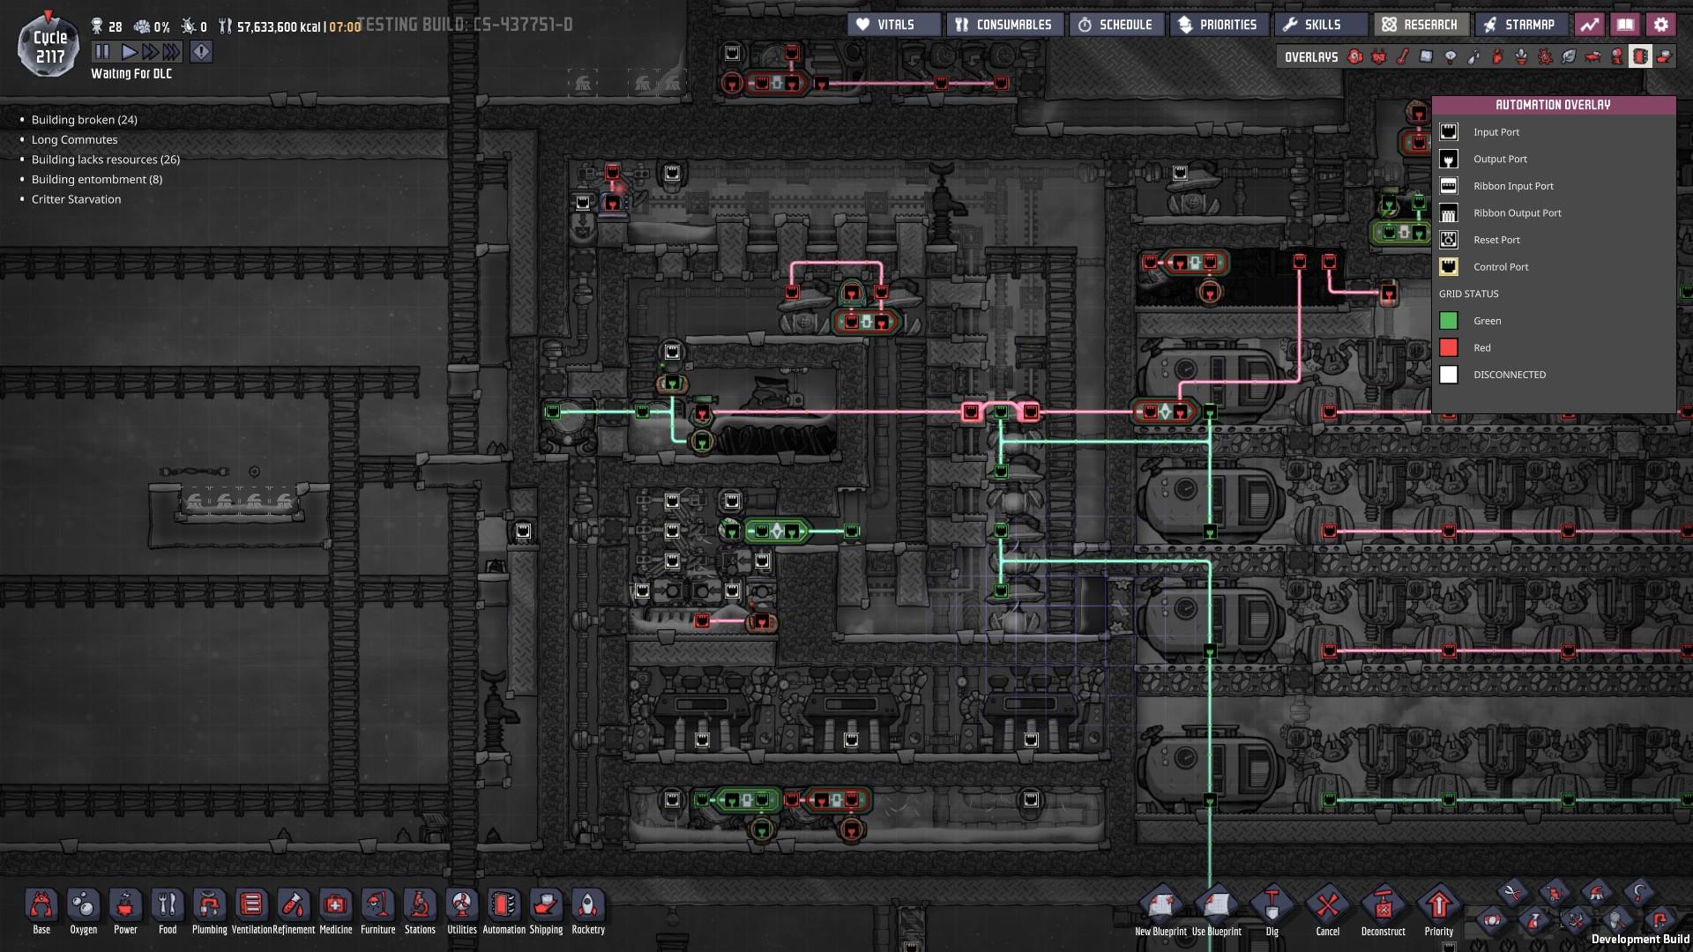The height and width of the screenshot is (952, 1693).
Task: Pause the game with pause button
Action: (102, 52)
